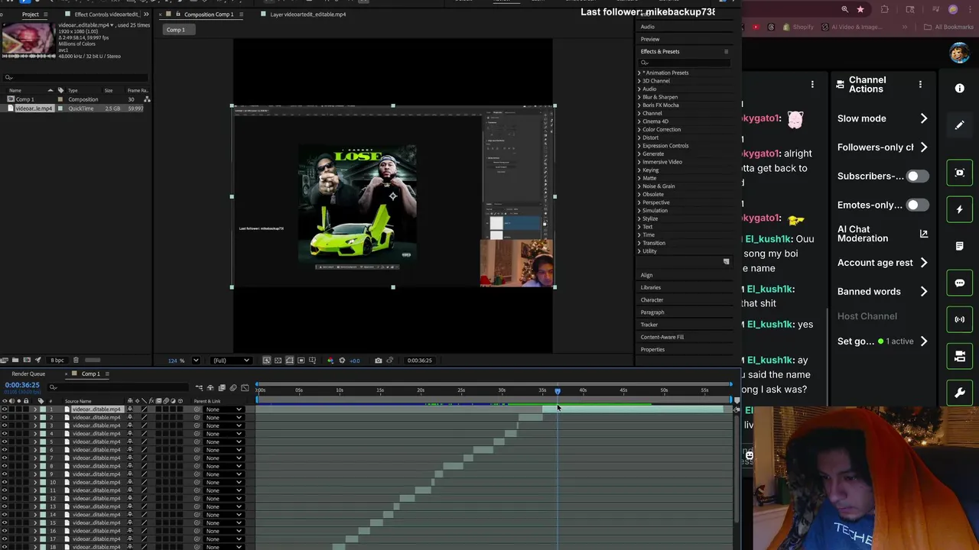Click the browser bookmark star icon
This screenshot has height=550, width=979.
[861, 10]
